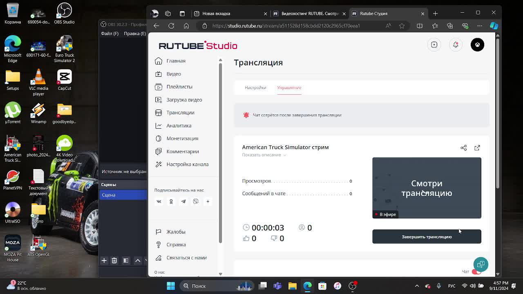Move scene up in OBS
The image size is (523, 294).
click(x=138, y=261)
